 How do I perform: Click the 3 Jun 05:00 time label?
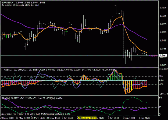114,118
